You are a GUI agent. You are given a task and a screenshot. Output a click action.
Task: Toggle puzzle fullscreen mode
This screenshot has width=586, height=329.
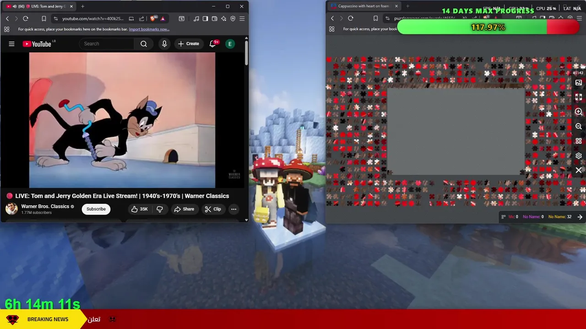(579, 97)
